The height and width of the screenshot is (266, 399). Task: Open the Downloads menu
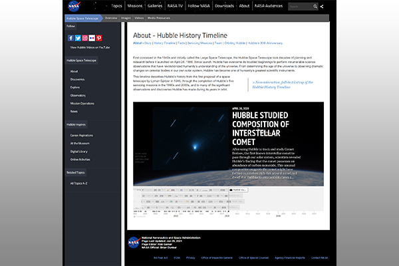coord(224,6)
